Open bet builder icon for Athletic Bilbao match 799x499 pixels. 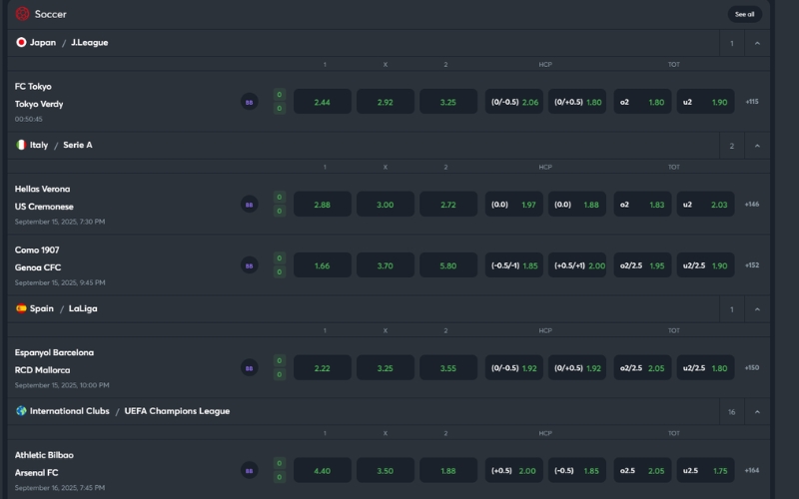(x=249, y=470)
